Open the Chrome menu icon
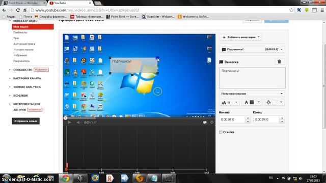 click(322, 10)
